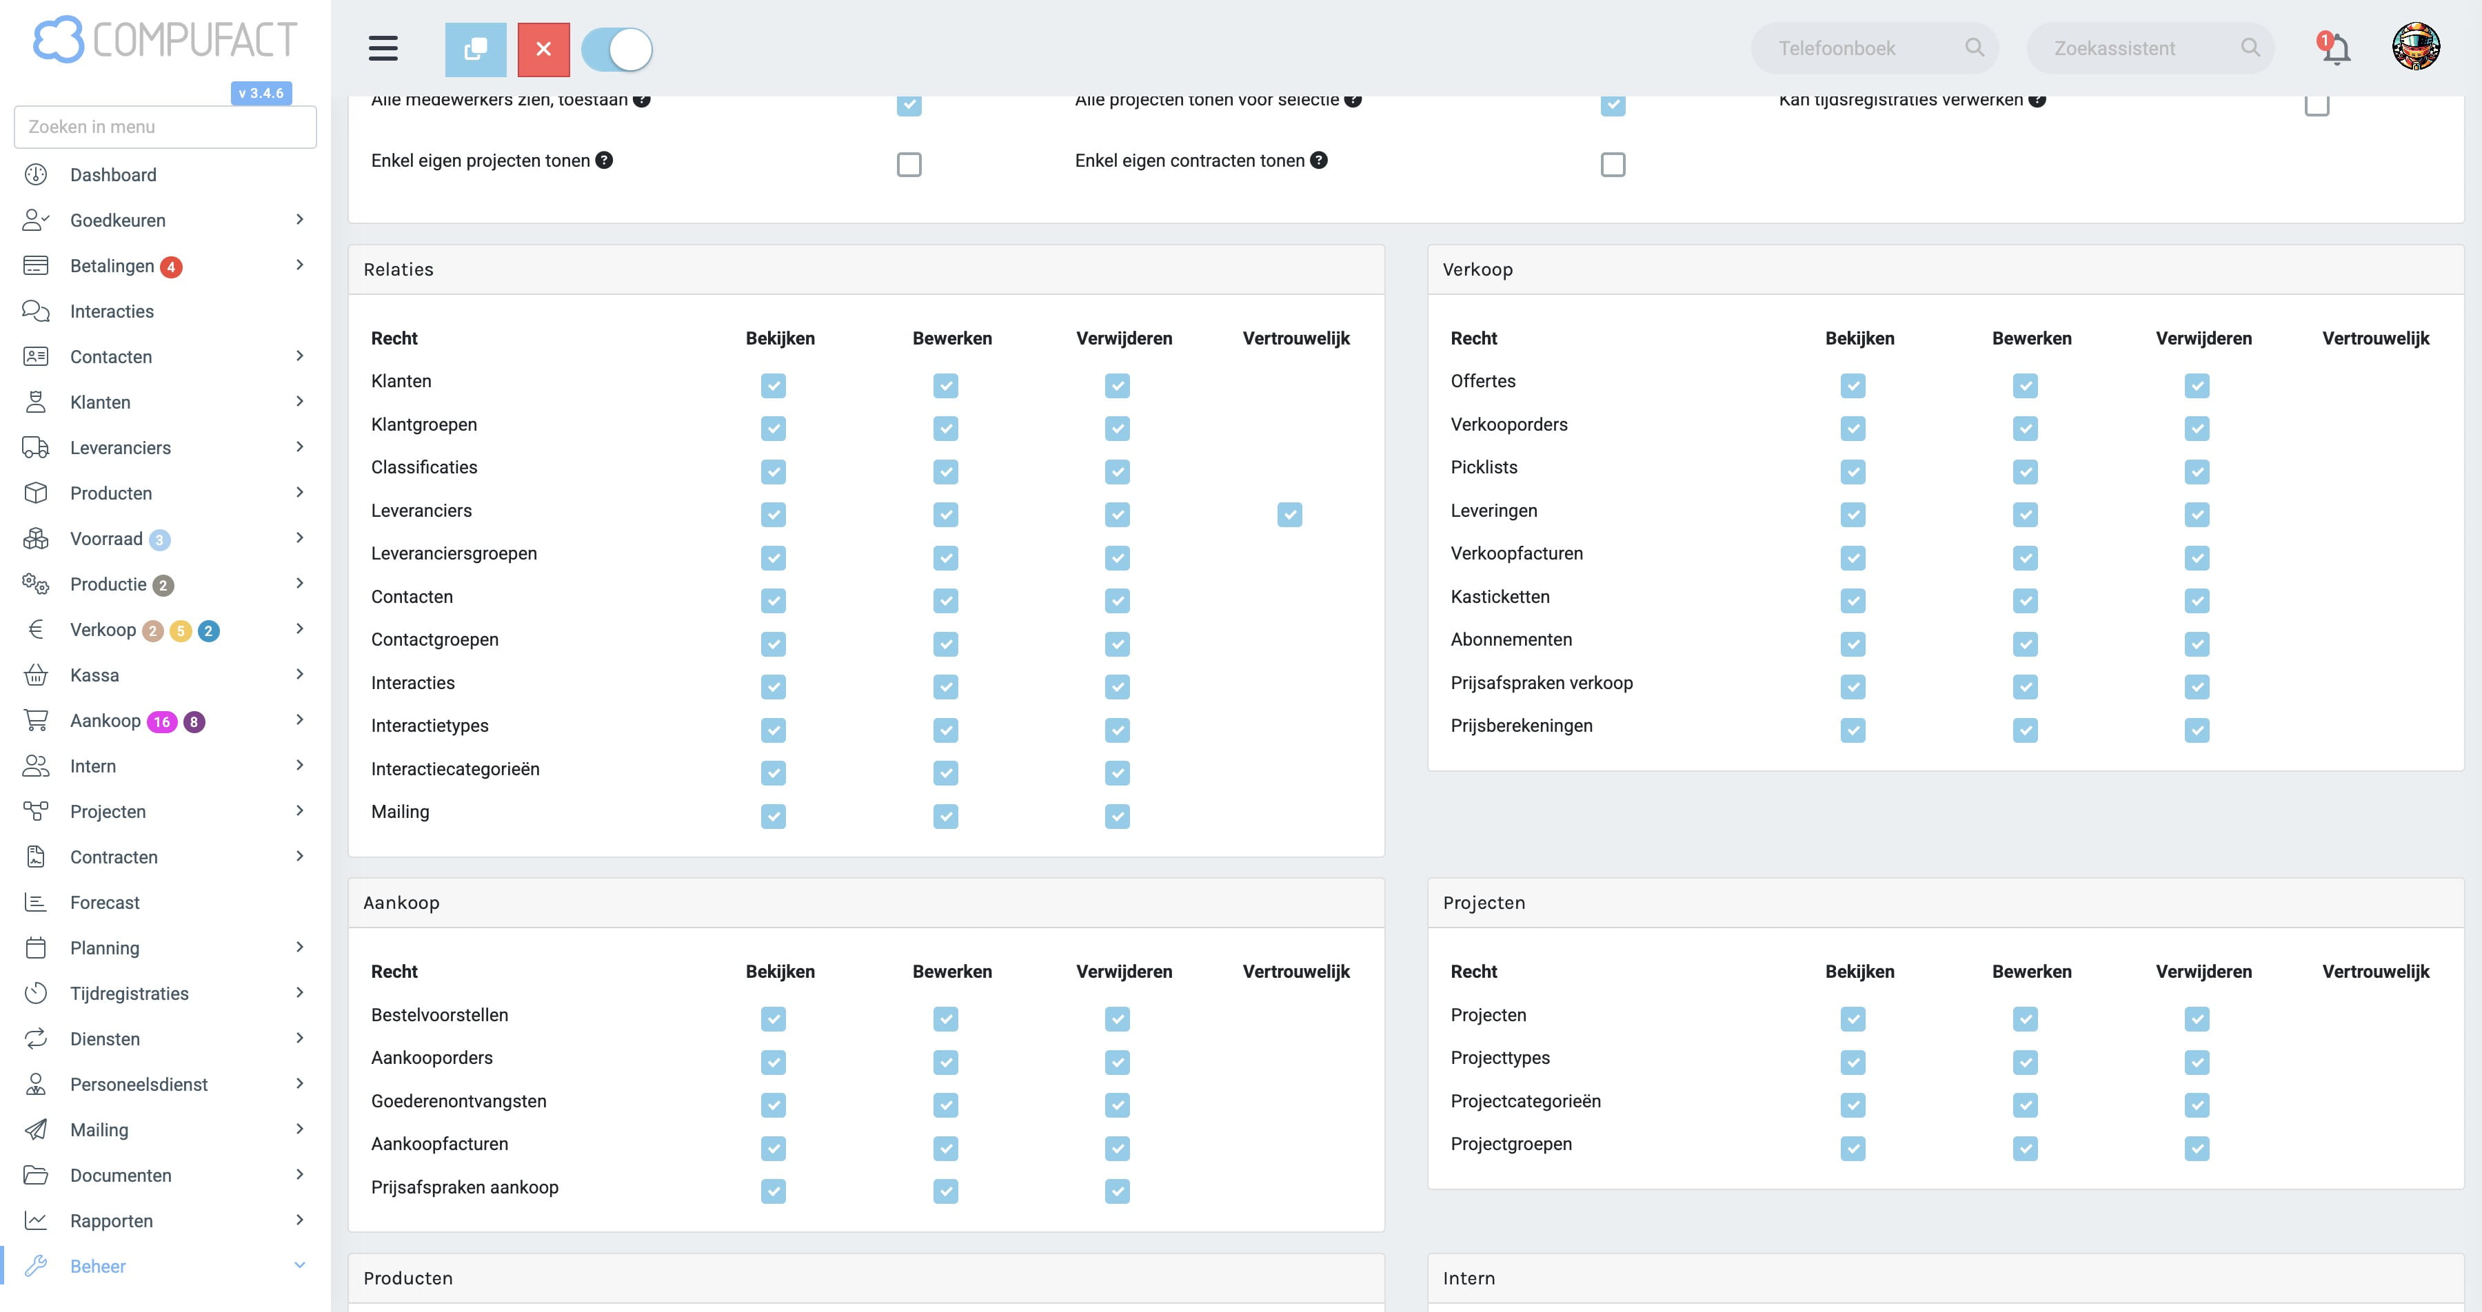Image resolution: width=2482 pixels, height=1312 pixels.
Task: Click the Productie badge showing 2
Action: pos(163,585)
